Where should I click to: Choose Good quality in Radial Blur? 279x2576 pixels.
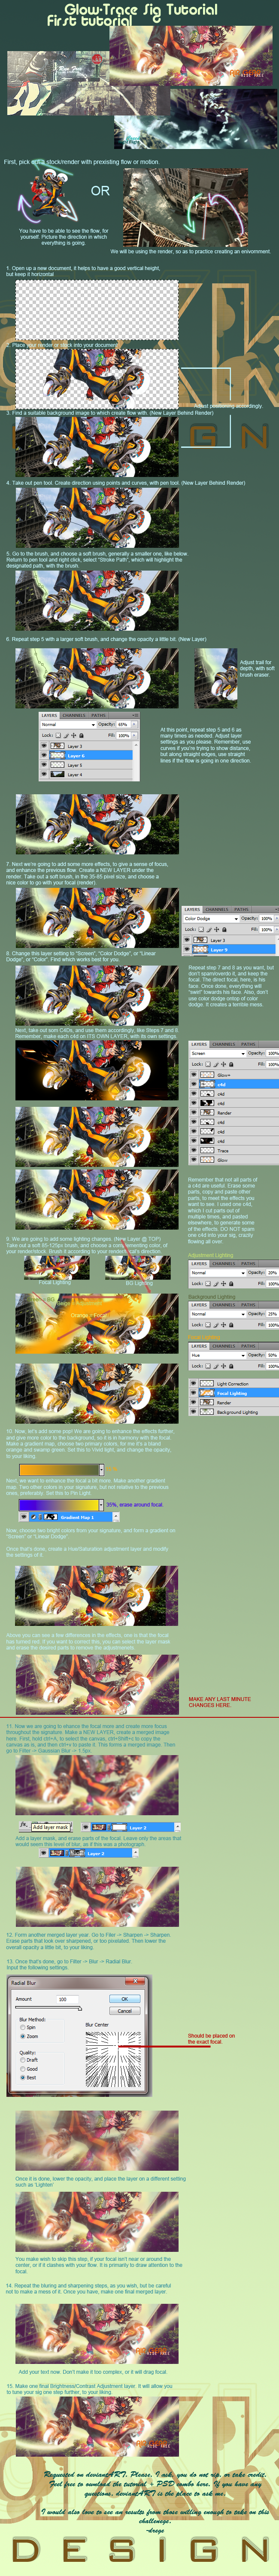[23, 2069]
